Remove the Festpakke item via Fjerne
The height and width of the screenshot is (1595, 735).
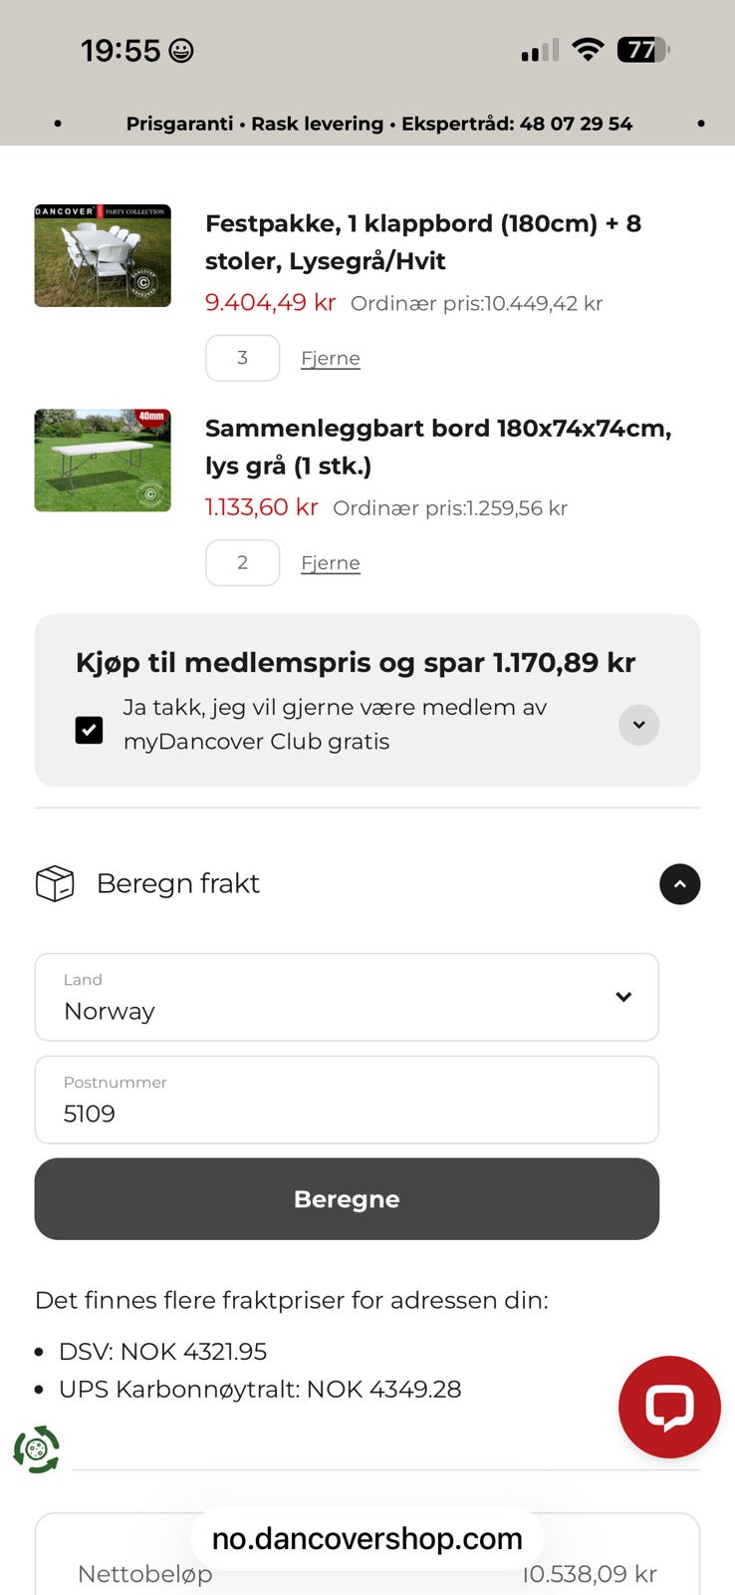click(x=330, y=359)
